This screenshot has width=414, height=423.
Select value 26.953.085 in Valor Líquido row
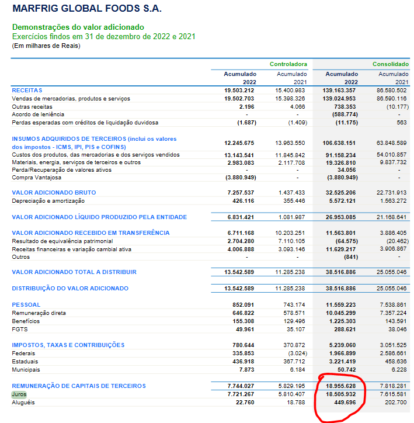(340, 217)
